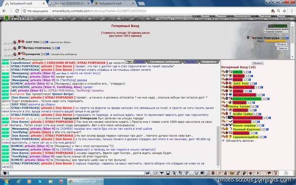Open info icon beside STRAJ PORYADKA under the map
Image resolution: width=296 pixels, height=185 pixels.
tap(287, 38)
